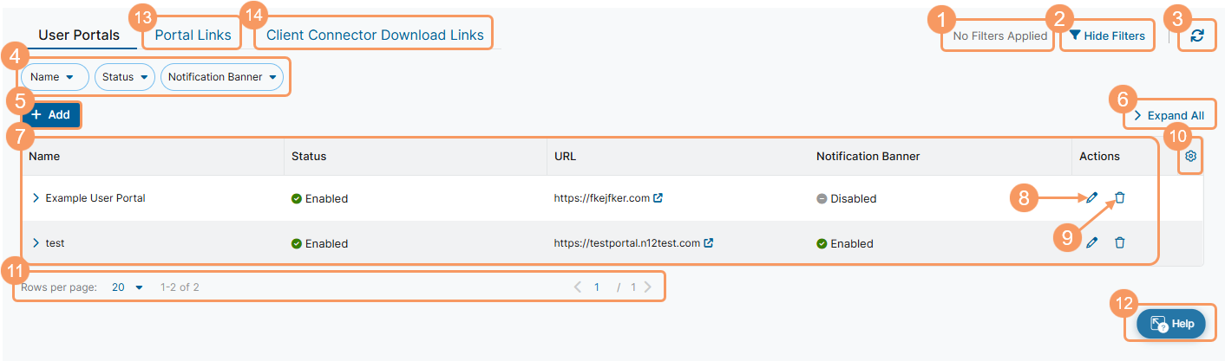
Task: Edit the Example User Portal row
Action: click(x=1091, y=197)
